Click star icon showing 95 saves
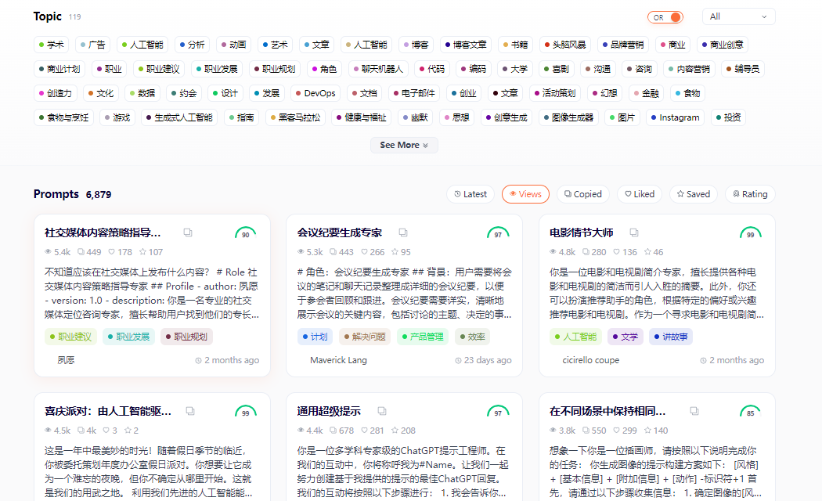This screenshot has height=501, width=822. (395, 252)
